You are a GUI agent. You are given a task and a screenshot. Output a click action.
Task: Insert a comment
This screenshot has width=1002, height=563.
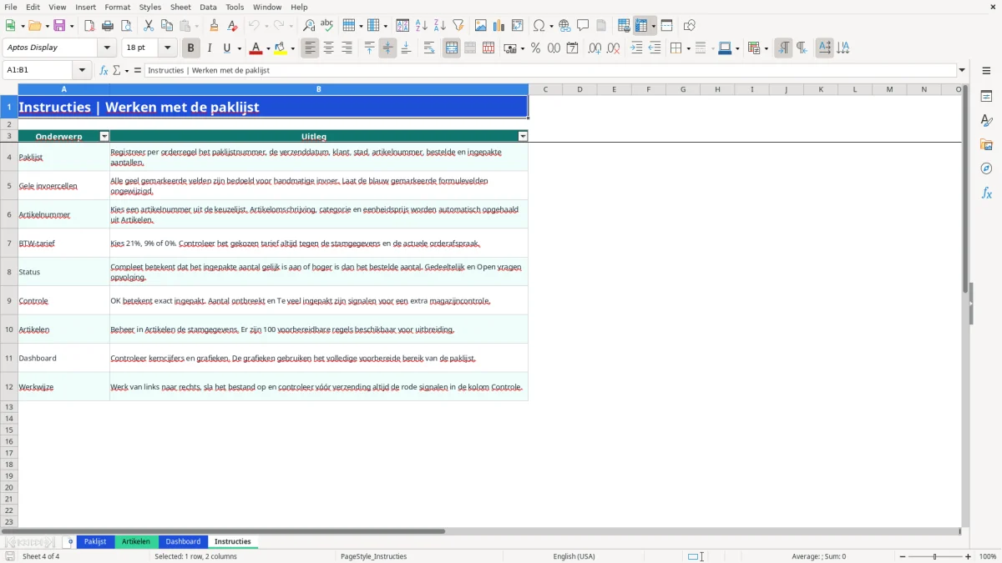click(x=583, y=26)
